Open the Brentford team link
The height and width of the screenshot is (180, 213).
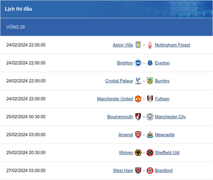point(164,171)
